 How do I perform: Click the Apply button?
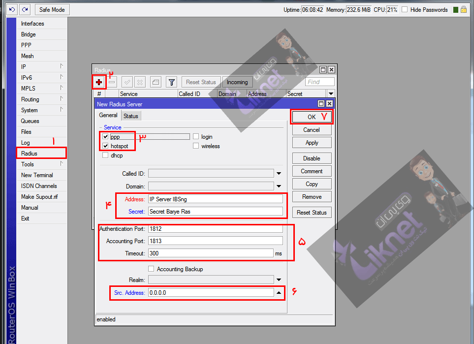click(x=312, y=143)
